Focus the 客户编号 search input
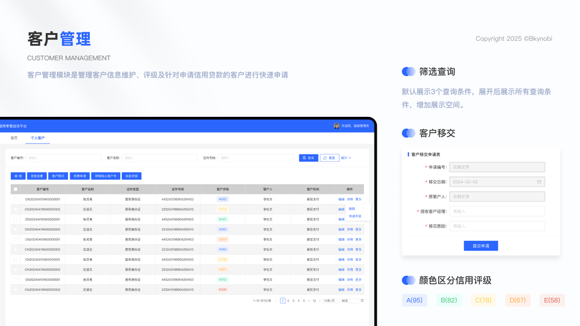 point(64,158)
